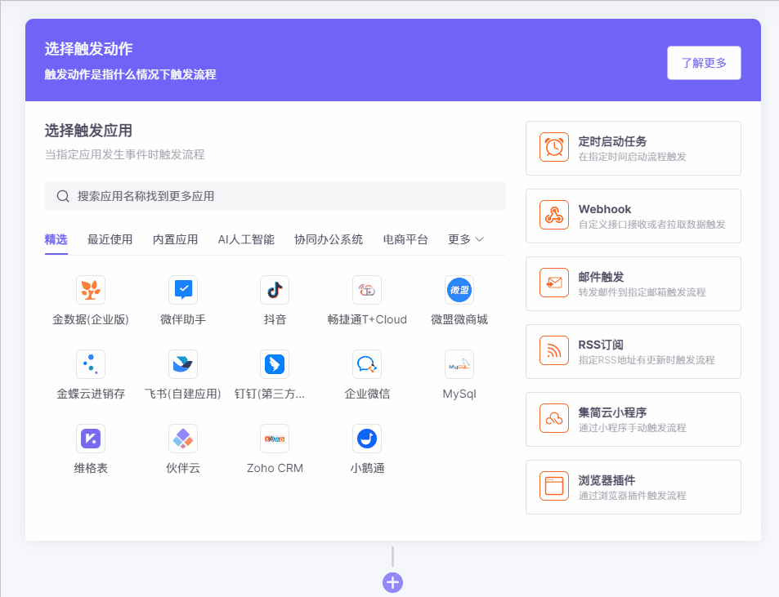
Task: Click the 自定义接口接收或者拉取数据触发 description
Action: point(651,225)
